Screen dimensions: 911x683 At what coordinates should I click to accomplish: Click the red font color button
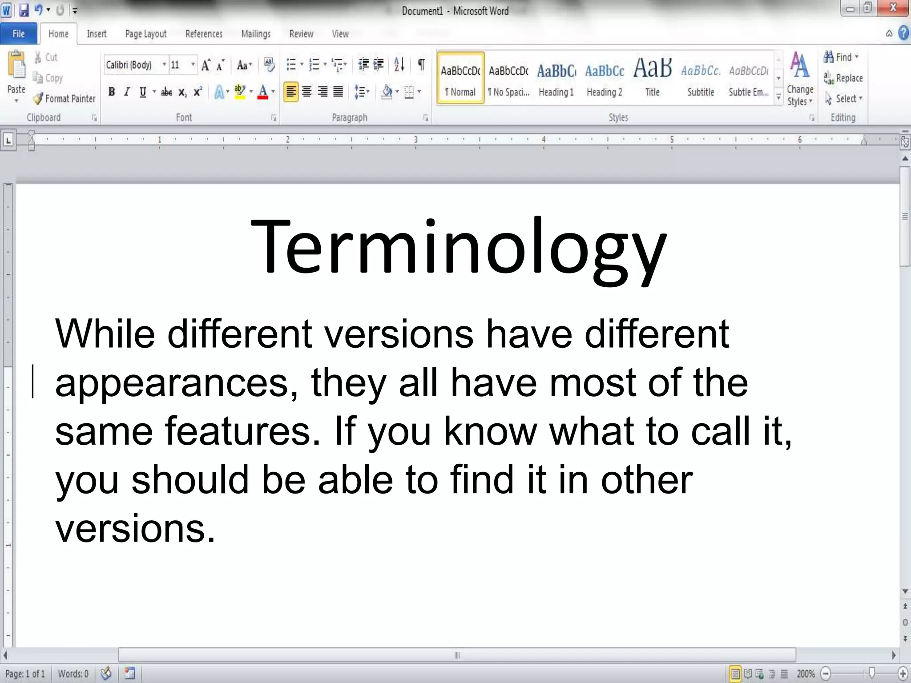coord(263,92)
